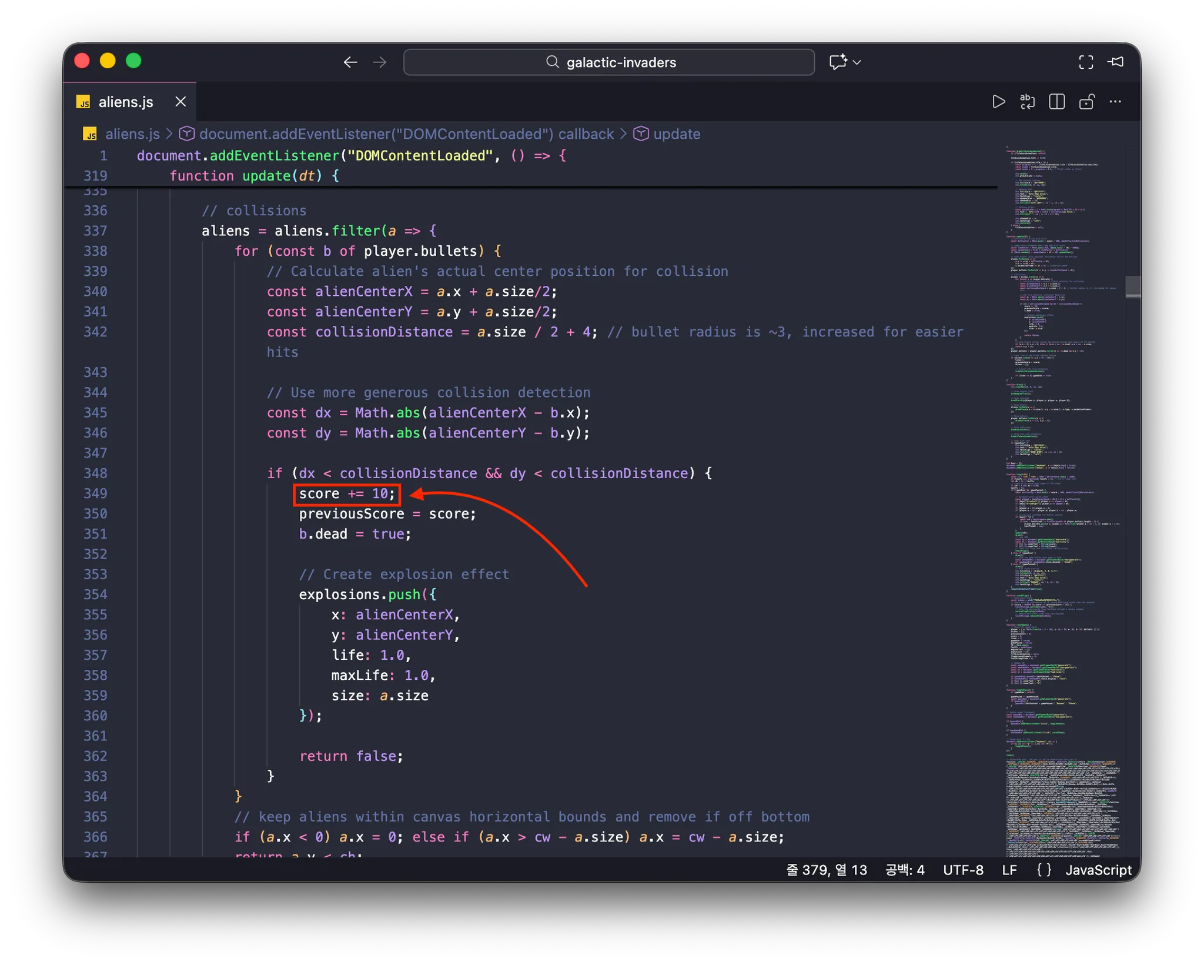The height and width of the screenshot is (965, 1204).
Task: Select the aliens.js editor tab
Action: (125, 102)
